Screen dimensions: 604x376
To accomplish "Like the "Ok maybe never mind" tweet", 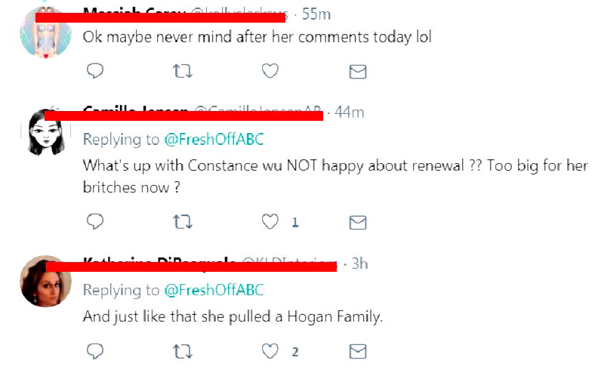I will 270,71.
